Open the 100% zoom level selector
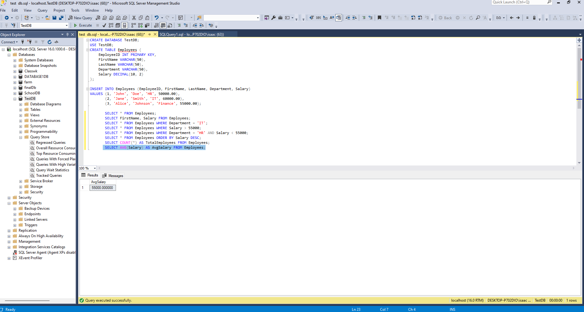This screenshot has height=312, width=584. click(x=94, y=168)
